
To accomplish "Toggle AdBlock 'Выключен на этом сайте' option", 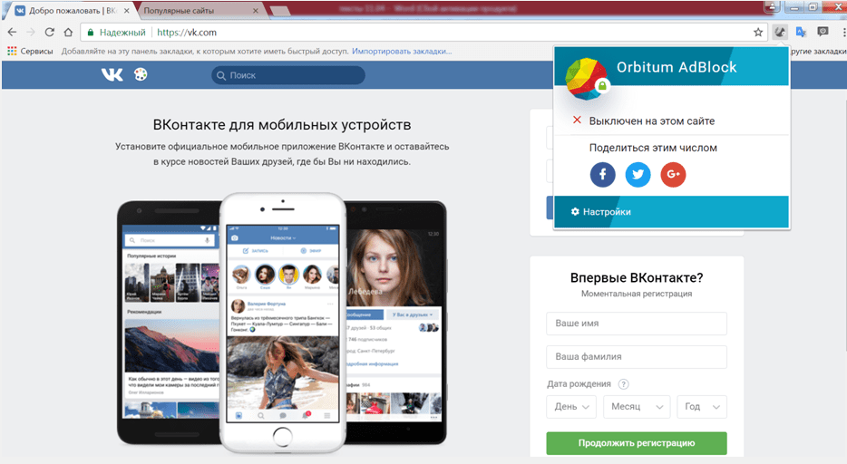I will pos(651,121).
